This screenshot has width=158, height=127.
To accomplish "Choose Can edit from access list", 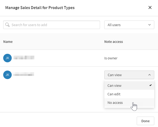I will [129, 94].
